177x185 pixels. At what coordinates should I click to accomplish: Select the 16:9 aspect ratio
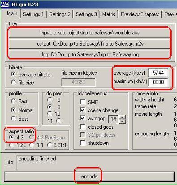click(x=12, y=145)
